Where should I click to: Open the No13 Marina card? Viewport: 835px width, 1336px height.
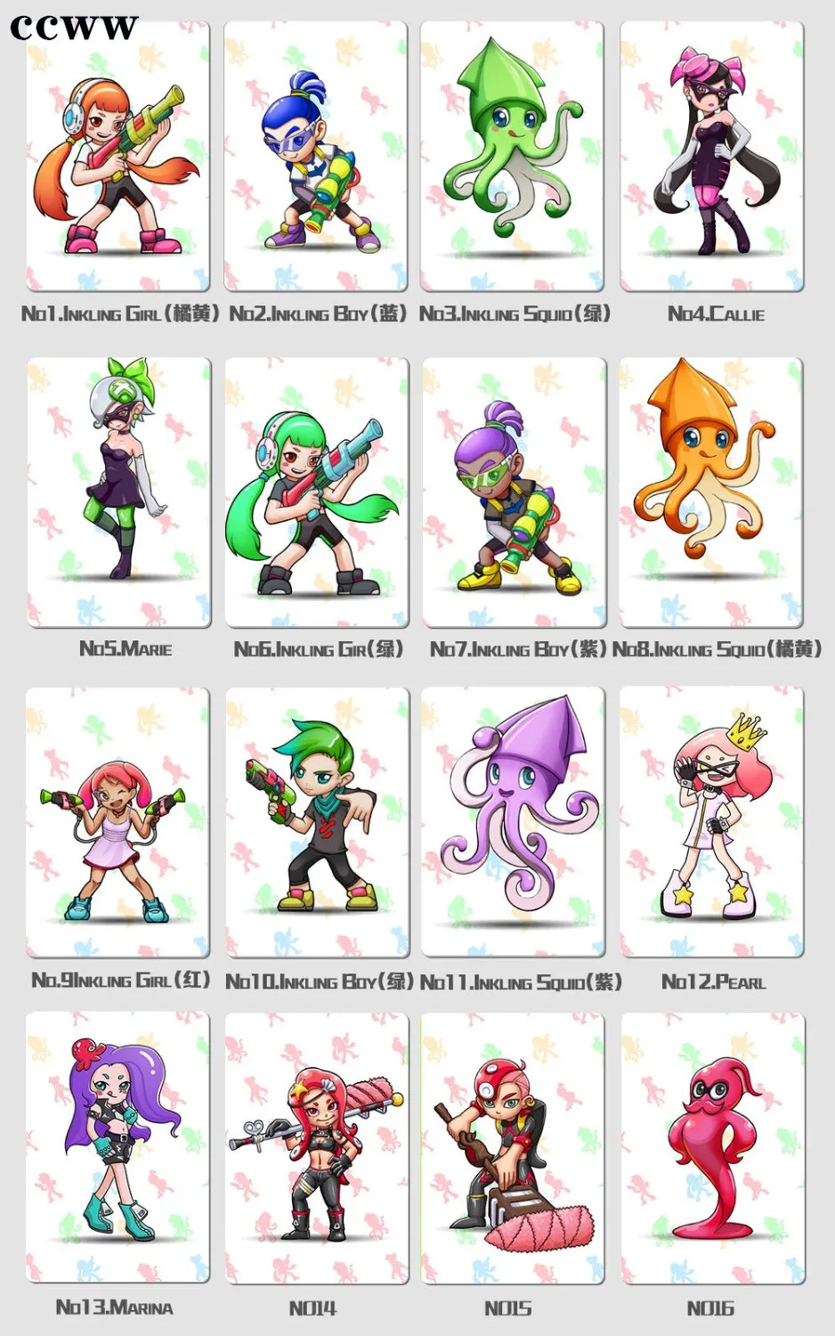tap(118, 1148)
